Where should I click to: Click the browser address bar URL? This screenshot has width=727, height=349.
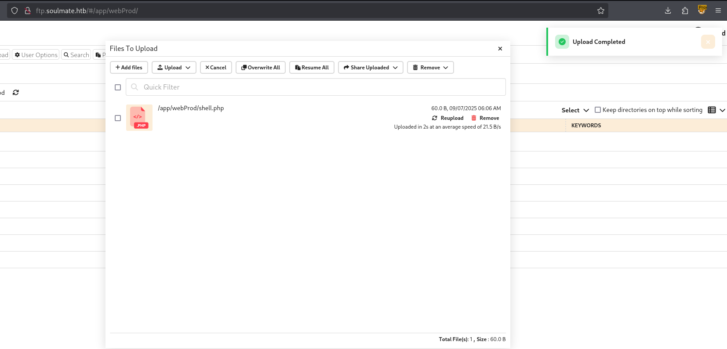tap(87, 11)
